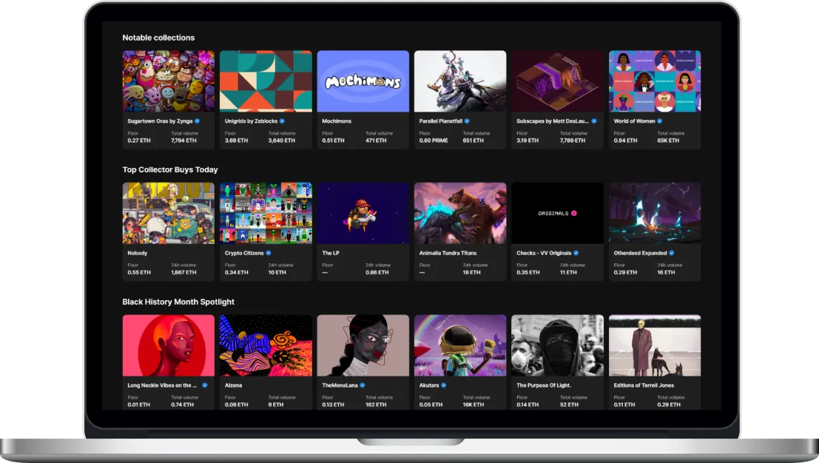The width and height of the screenshot is (819, 463).
Task: Click the 0.86 ETH 24h volume value
Action: coord(377,272)
